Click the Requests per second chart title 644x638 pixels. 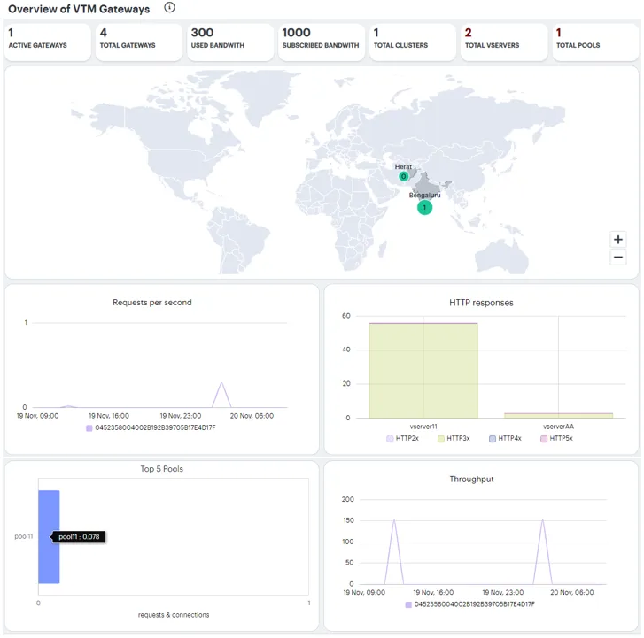click(x=152, y=303)
